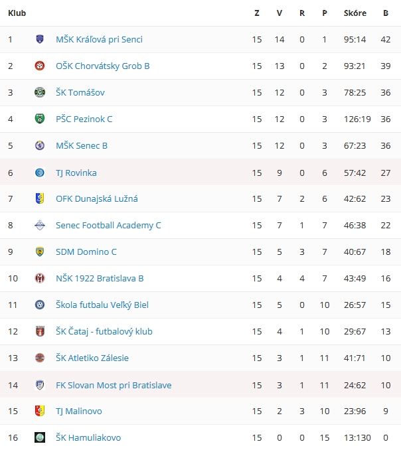This screenshot has width=401, height=450.
Task: Click the ŠK Hamuliakovo team badge
Action: pyautogui.click(x=40, y=437)
